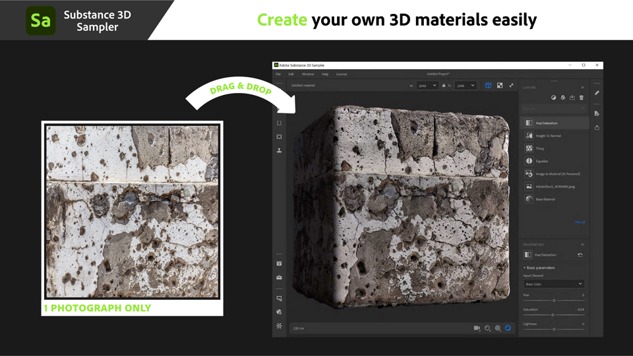This screenshot has height=356, width=633.
Task: Click the Untitled Project* title text
Action: [x=438, y=74]
